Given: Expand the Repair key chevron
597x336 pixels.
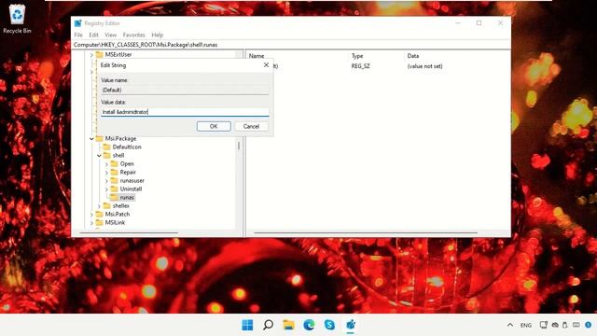Looking at the screenshot, I should 106,172.
